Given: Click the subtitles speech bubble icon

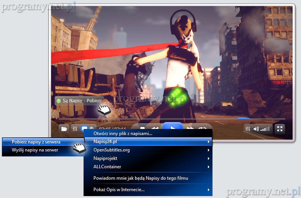Looking at the screenshot, I should (85, 129).
